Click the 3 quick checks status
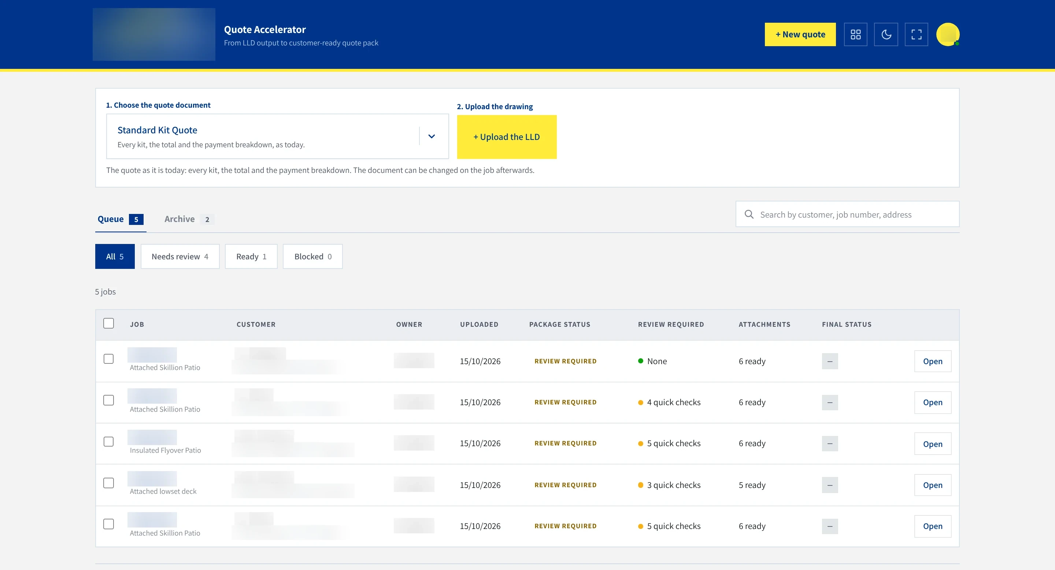This screenshot has width=1055, height=570. click(x=669, y=485)
